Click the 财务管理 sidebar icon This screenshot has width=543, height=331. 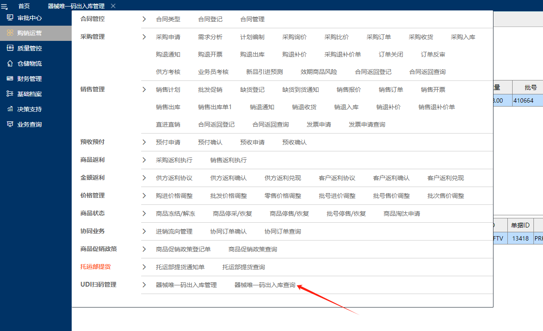[10, 79]
